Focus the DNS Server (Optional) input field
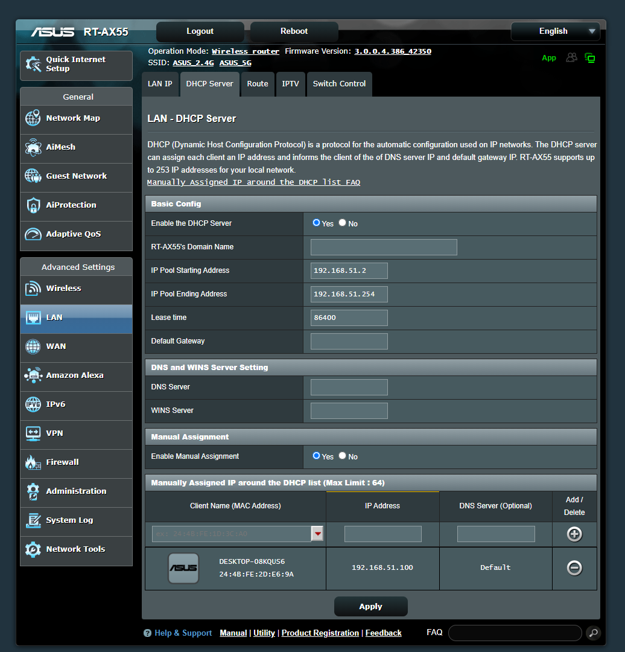Screen dimensions: 625x652 [496, 534]
